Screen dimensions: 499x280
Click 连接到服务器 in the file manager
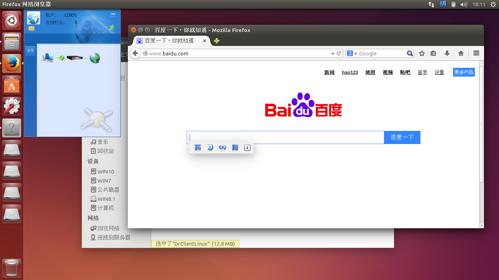[x=110, y=237]
